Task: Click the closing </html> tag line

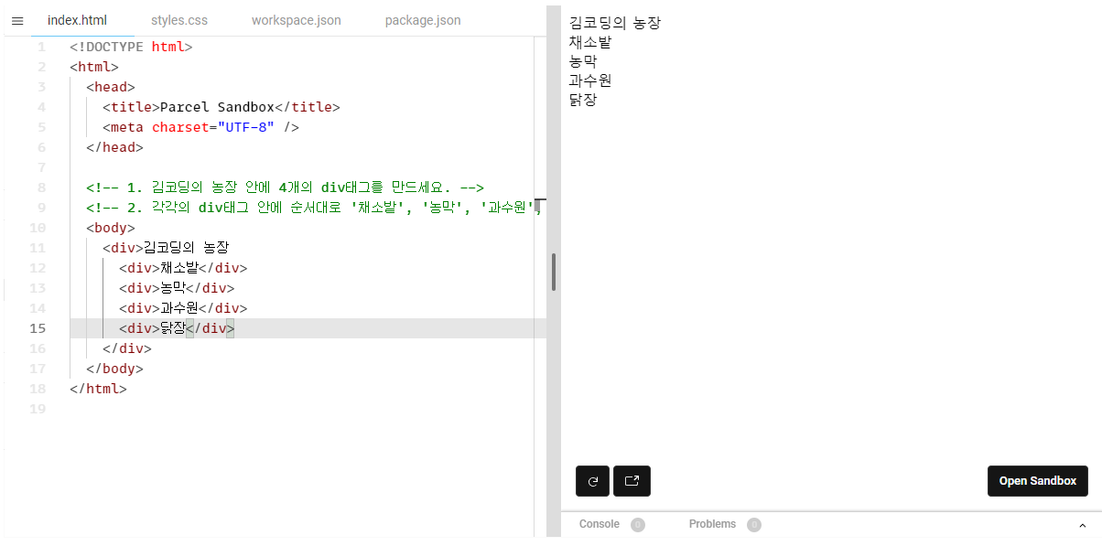Action: 98,389
